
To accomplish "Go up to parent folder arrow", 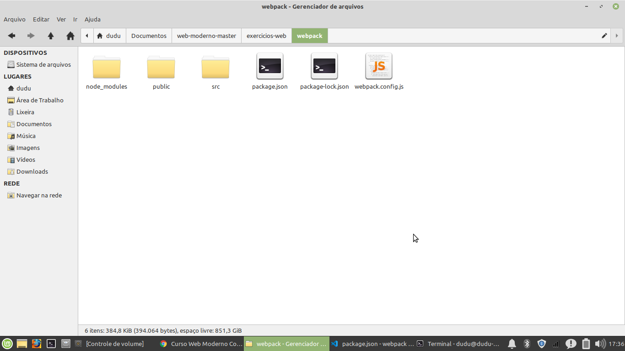I will click(51, 36).
